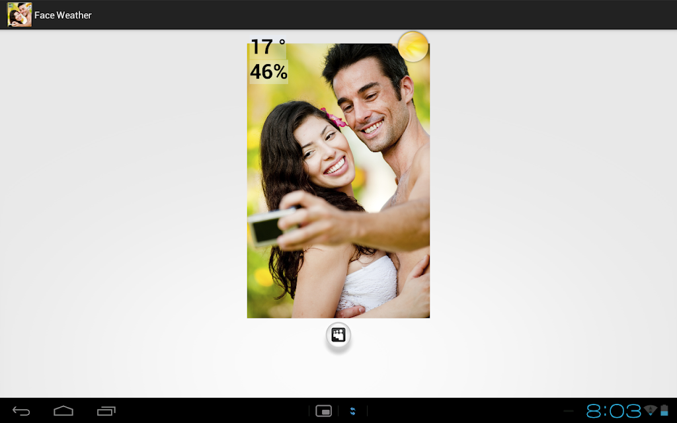The width and height of the screenshot is (677, 423).
Task: Tap the dash notification indicator beside clock
Action: click(x=569, y=411)
